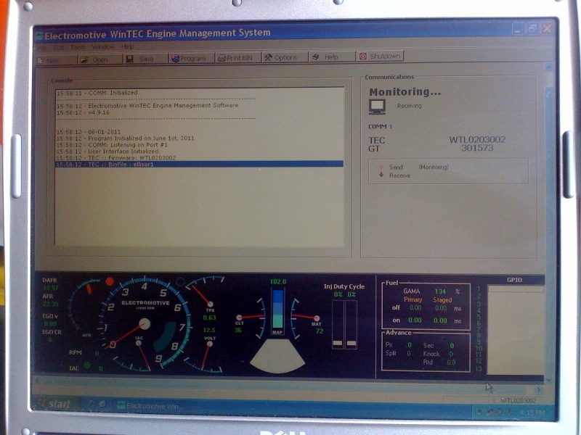Open the Windows Start button

55,404
